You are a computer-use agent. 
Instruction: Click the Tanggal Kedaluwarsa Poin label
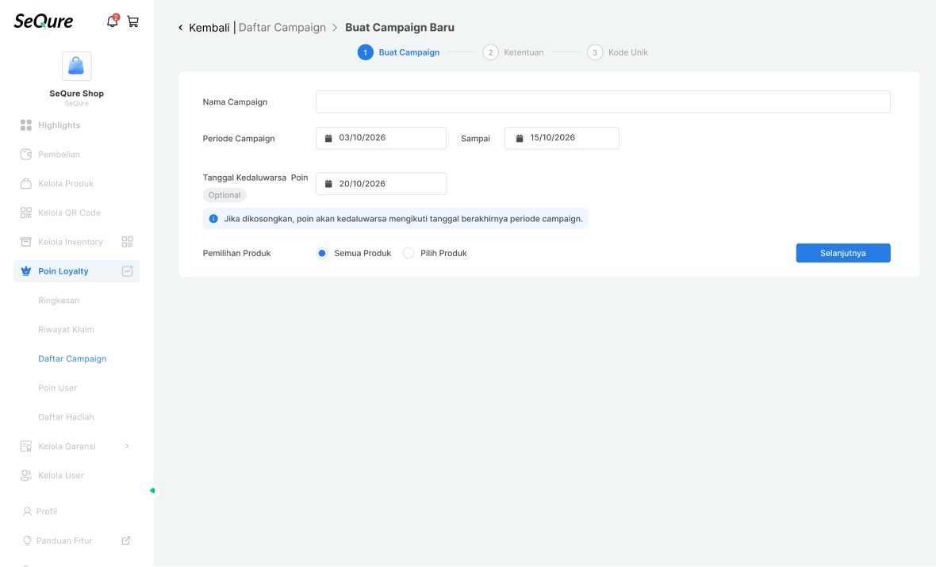(255, 178)
